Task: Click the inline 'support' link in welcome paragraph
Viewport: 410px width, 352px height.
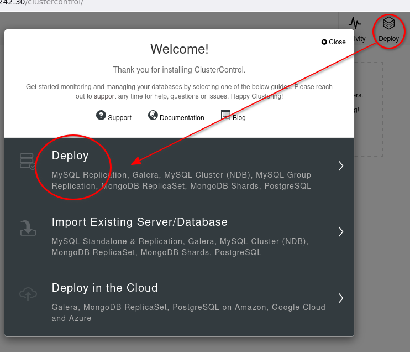Action: [x=105, y=96]
